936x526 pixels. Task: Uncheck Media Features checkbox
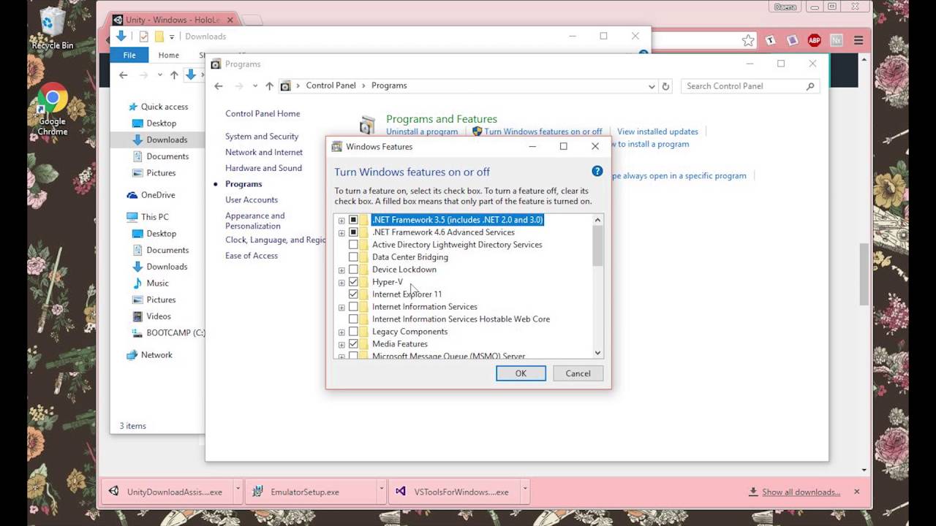(353, 344)
